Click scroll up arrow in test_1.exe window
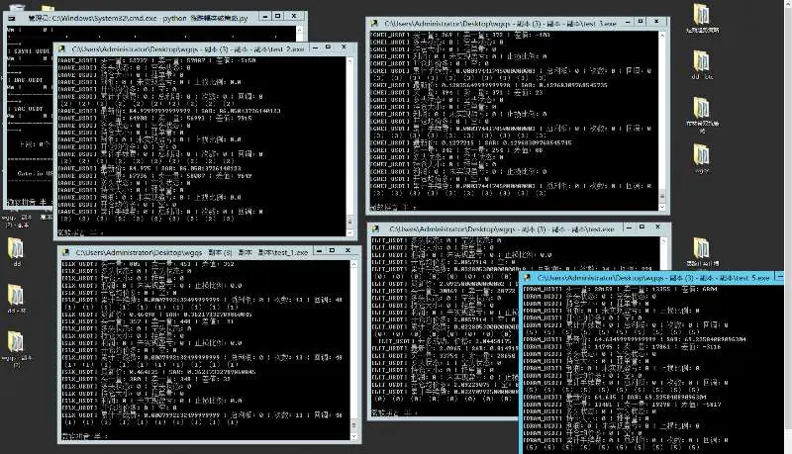This screenshot has height=454, width=792. point(353,264)
